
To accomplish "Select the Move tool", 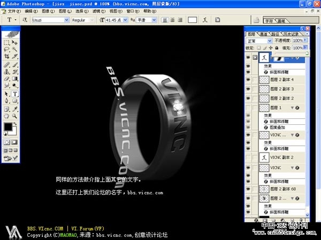I will coord(14,43).
